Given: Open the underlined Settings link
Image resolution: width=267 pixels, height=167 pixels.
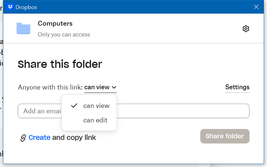Looking at the screenshot, I should tap(237, 87).
